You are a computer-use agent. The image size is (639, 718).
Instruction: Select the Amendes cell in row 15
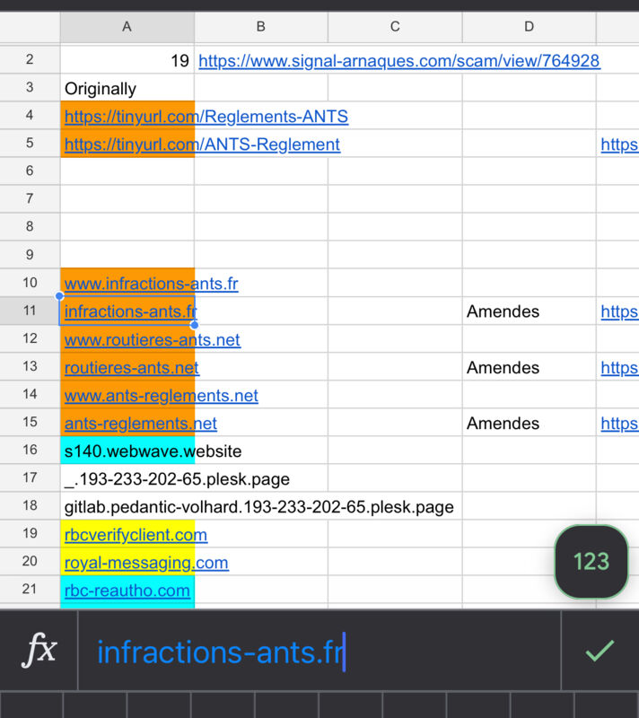530,423
